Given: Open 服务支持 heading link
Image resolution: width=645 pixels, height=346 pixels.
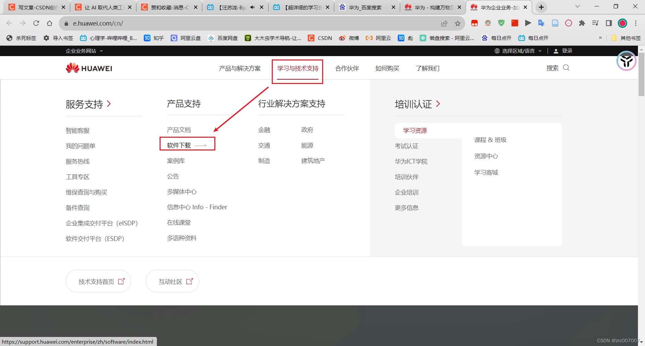Looking at the screenshot, I should click(88, 104).
